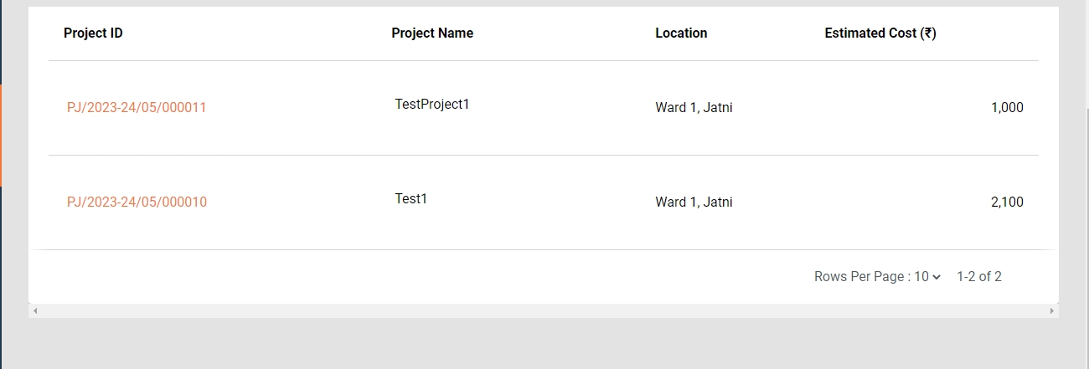Open project link PJ/2023-24/05/000010
This screenshot has width=1089, height=369.
[137, 202]
